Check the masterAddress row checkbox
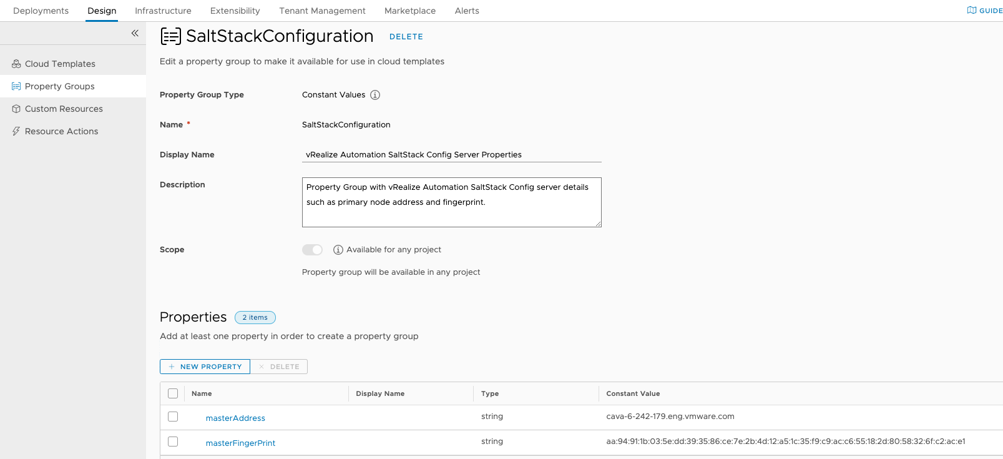 pos(173,417)
